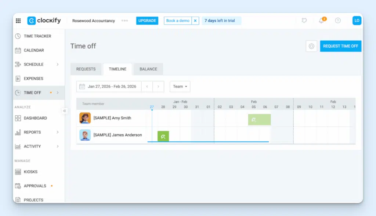Click Amy Smith's time off block
The image size is (376, 216).
pos(259,120)
